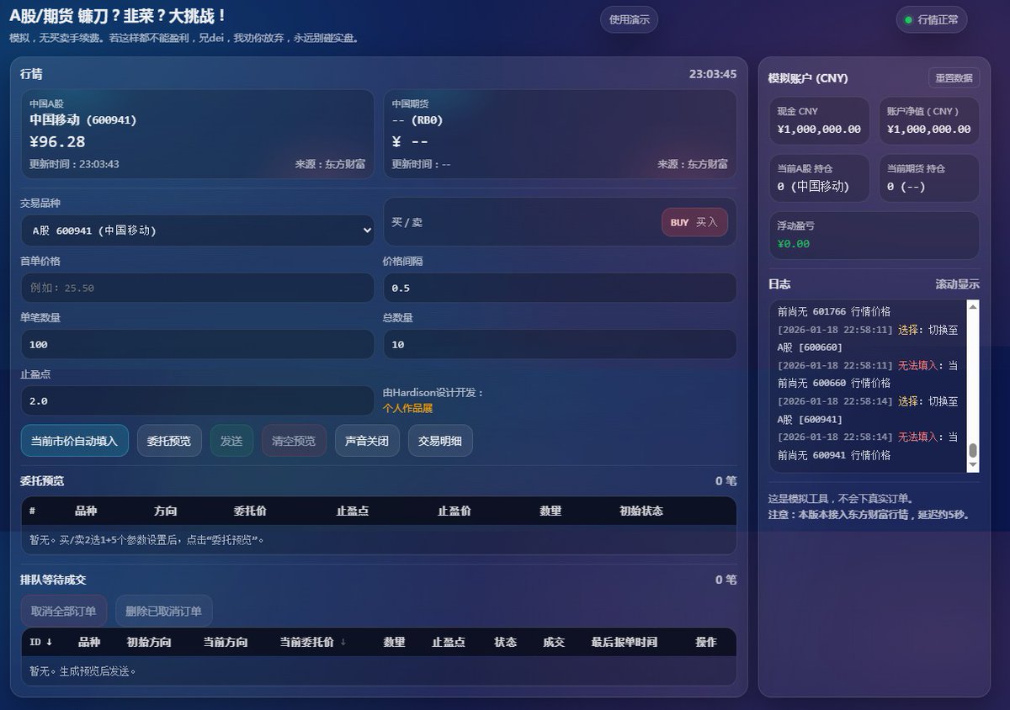Open the 使用演示 demo guide
Image resolution: width=1010 pixels, height=710 pixels.
[628, 19]
